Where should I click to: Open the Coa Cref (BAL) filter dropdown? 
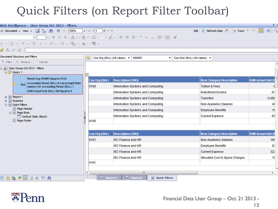pyautogui.click(x=210, y=58)
